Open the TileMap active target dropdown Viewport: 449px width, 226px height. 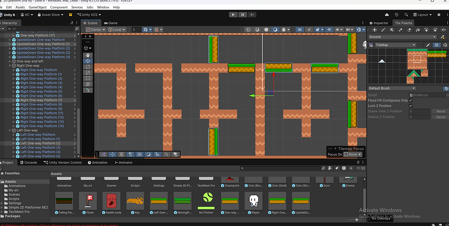[395, 45]
